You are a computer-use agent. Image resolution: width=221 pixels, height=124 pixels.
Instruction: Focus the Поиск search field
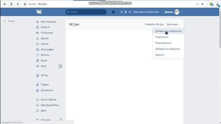(x=86, y=12)
